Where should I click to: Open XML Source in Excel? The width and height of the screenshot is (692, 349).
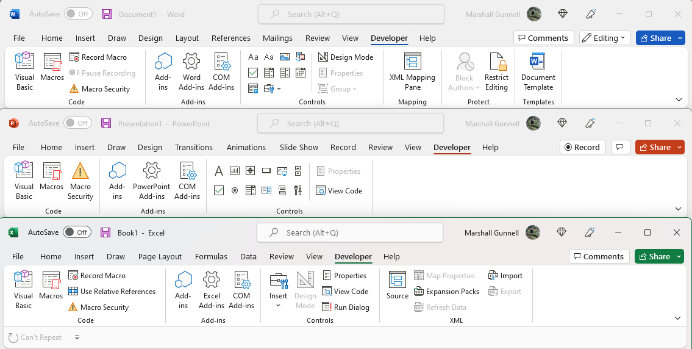click(x=397, y=286)
